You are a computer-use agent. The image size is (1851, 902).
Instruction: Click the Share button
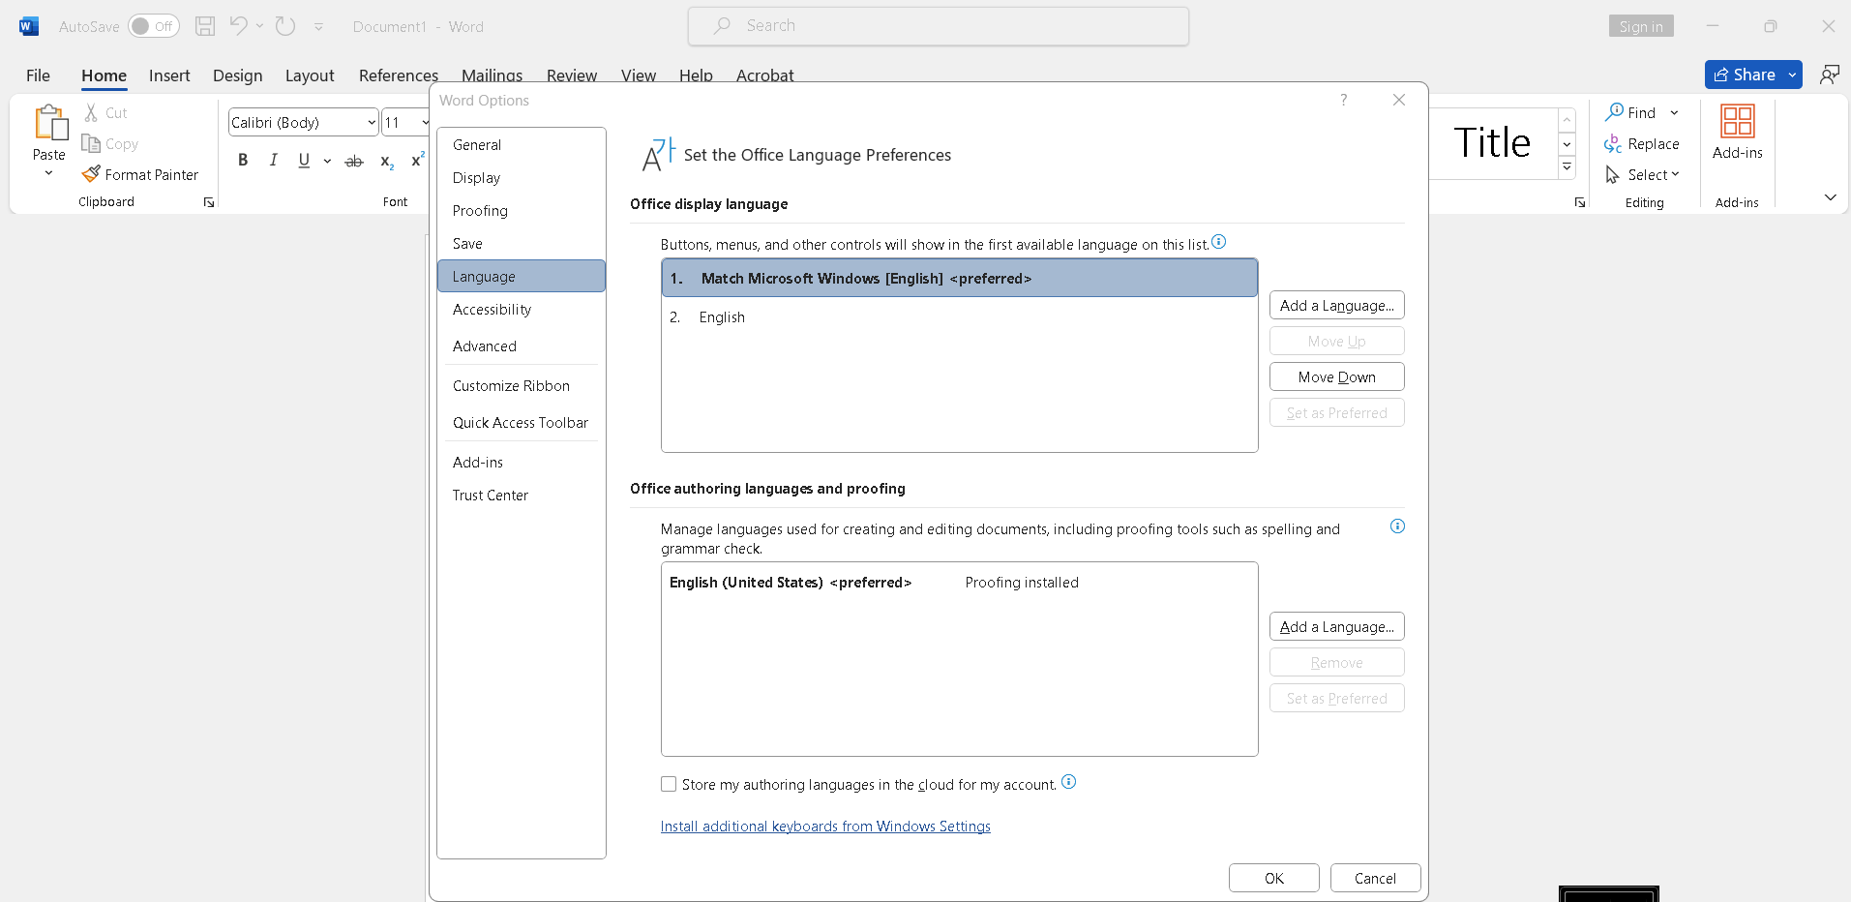point(1745,75)
